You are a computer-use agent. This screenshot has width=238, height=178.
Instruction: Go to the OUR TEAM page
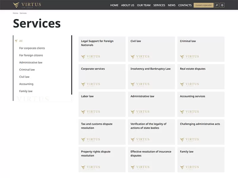(x=144, y=5)
